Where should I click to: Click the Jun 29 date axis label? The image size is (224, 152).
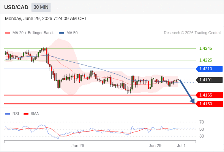pos(155,146)
